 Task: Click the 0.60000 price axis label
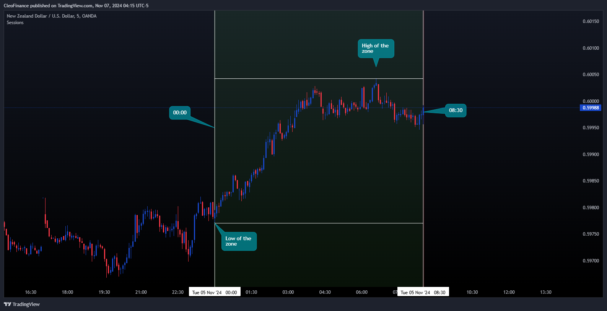click(591, 101)
